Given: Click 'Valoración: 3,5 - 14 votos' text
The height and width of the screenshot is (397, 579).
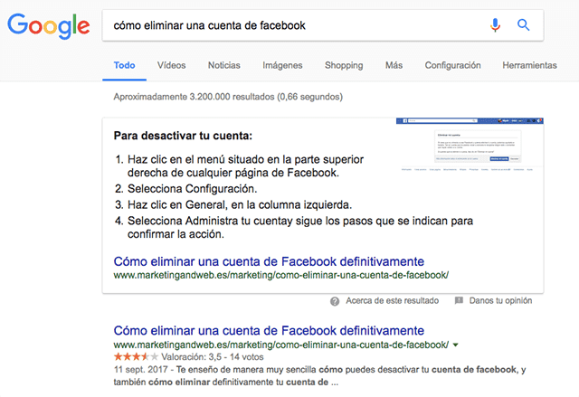Looking at the screenshot, I should (x=213, y=357).
